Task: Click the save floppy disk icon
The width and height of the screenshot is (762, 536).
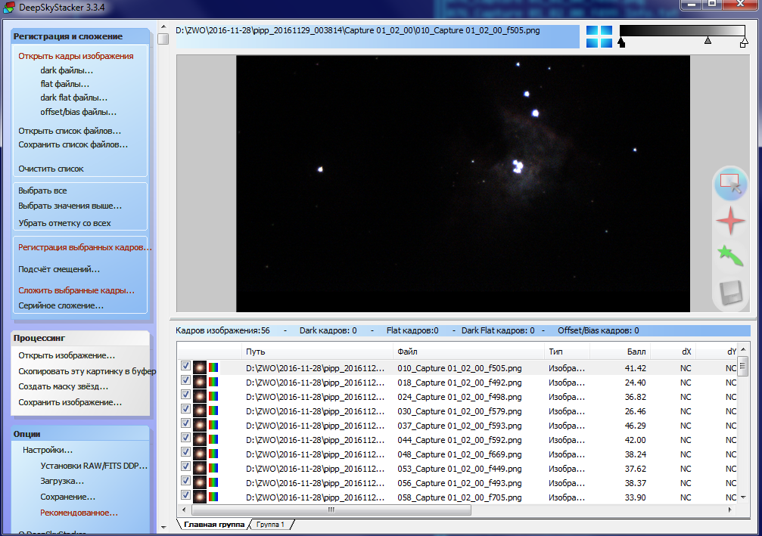Action: coord(730,293)
